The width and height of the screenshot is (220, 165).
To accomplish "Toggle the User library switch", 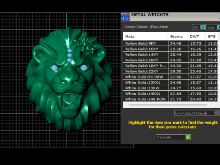I will 219,27.
